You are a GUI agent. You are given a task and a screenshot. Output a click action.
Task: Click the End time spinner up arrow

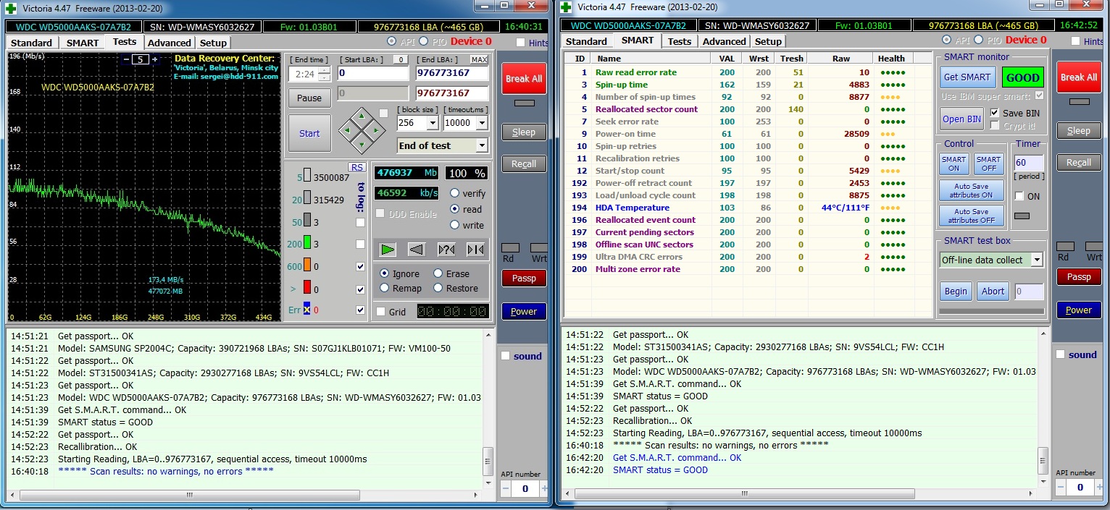point(324,70)
